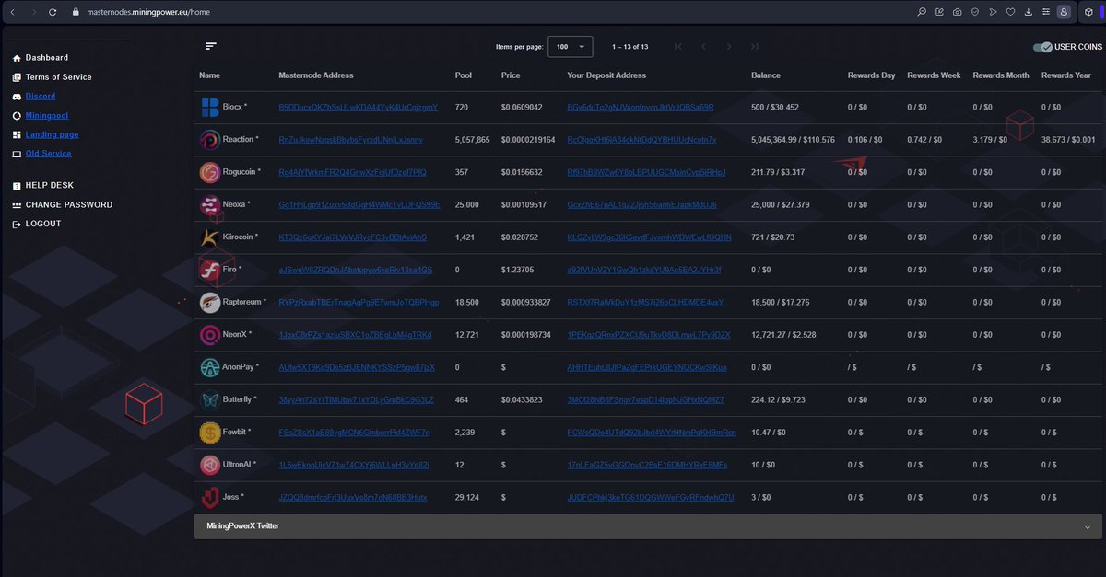Screen dimensions: 1106x577
Task: Click the browser profile account icon
Action: click(1065, 12)
